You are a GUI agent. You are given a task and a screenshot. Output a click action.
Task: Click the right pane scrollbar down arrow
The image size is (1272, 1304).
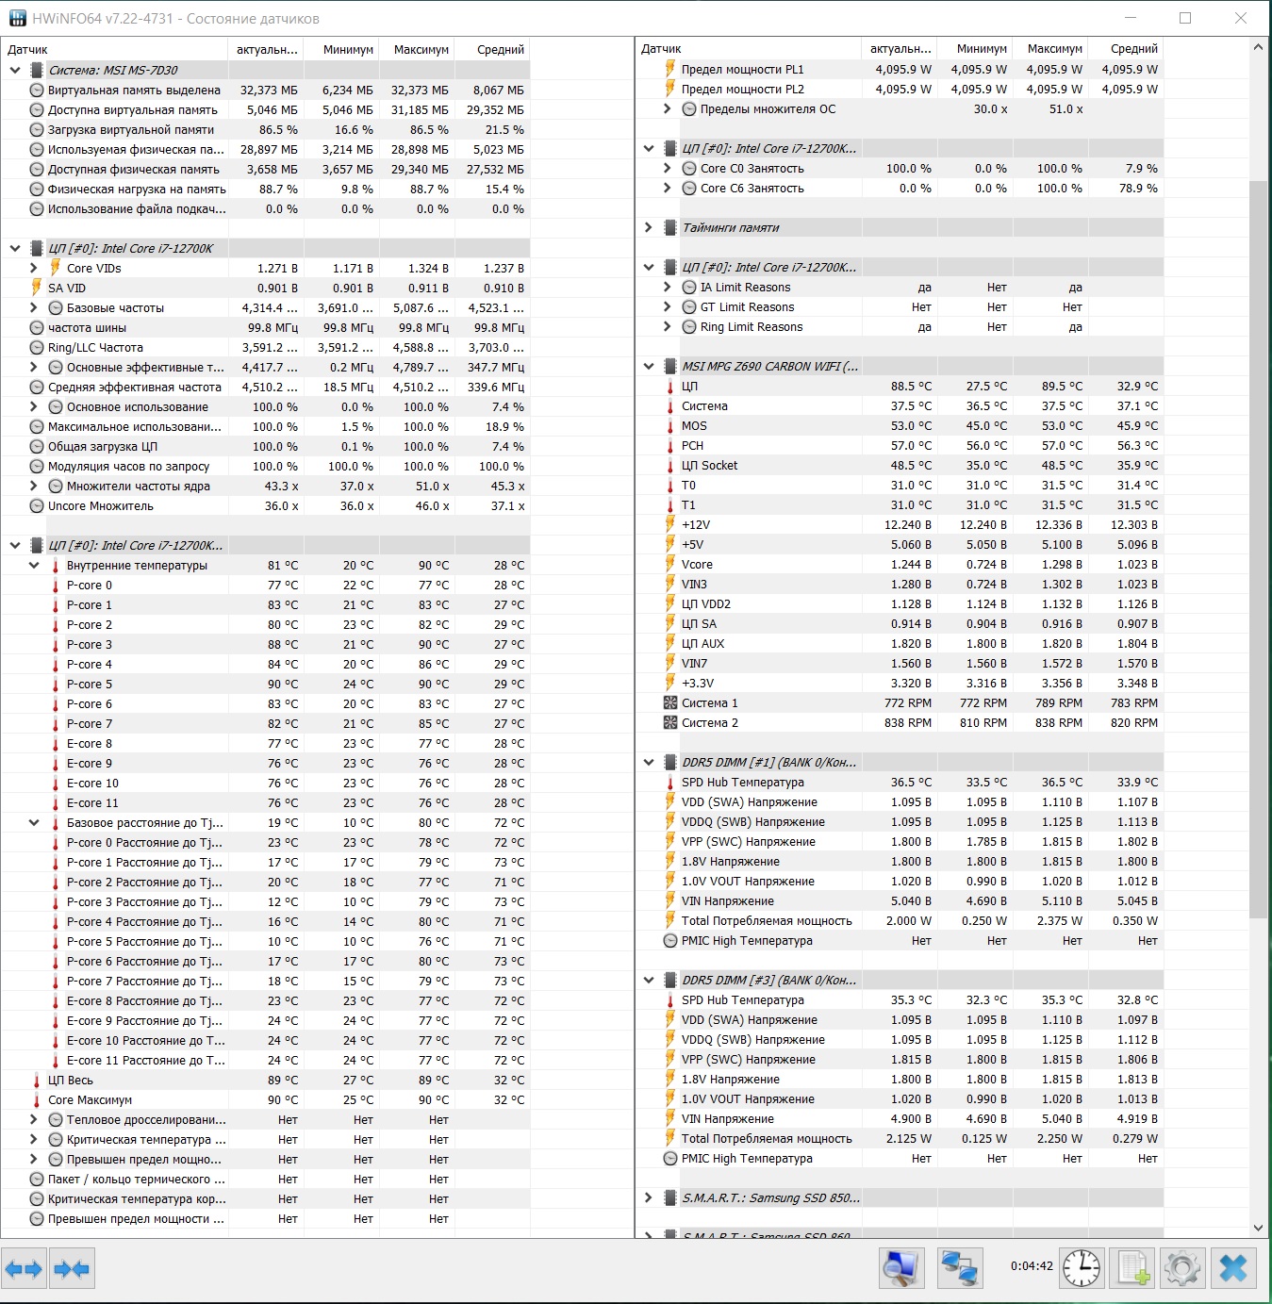pyautogui.click(x=1259, y=1228)
